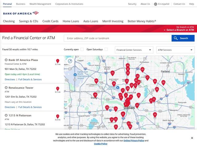Screen dimensions: 197x147
Task: Select map pin 50 near Garland
Action: (x=163, y=83)
